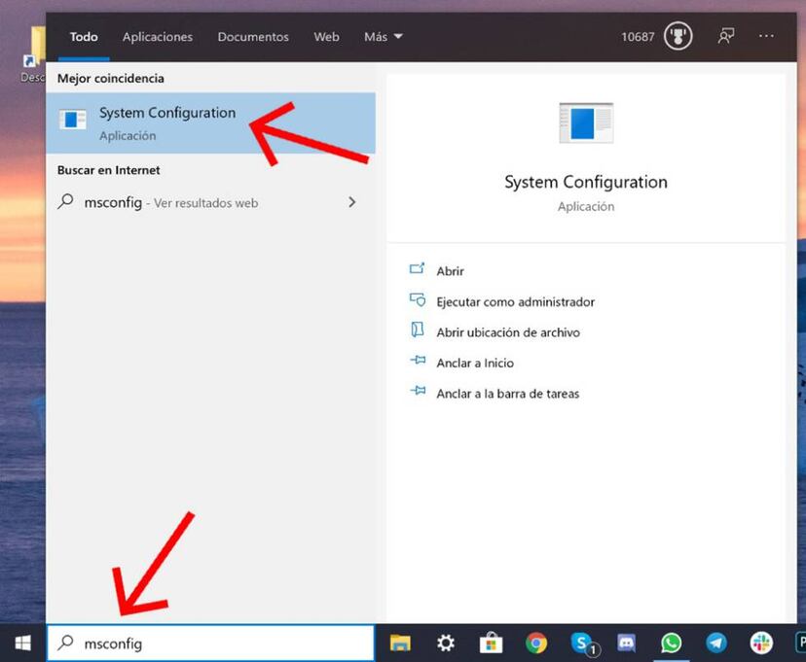Open the feedback icon in search header
The width and height of the screenshot is (806, 662).
pos(725,36)
